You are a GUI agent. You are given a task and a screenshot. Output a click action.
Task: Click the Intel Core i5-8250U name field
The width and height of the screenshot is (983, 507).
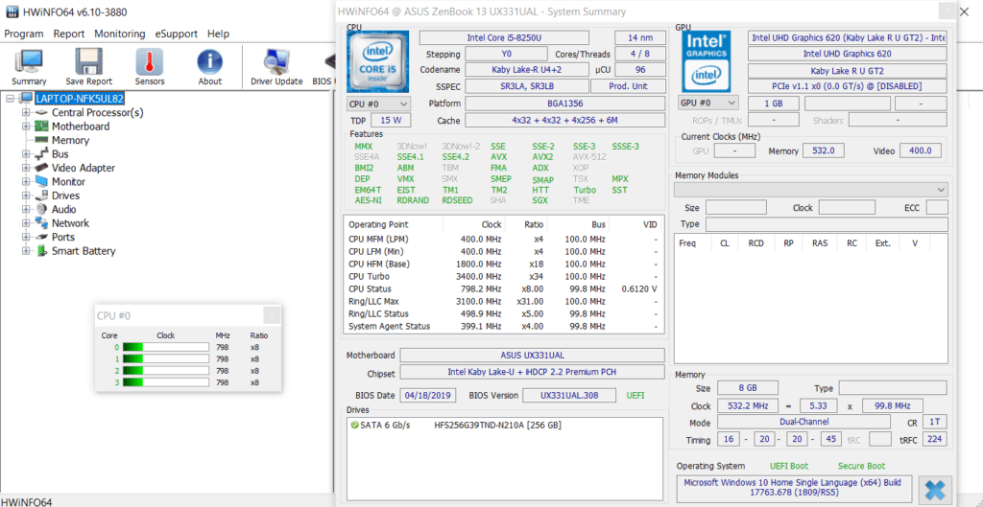504,37
